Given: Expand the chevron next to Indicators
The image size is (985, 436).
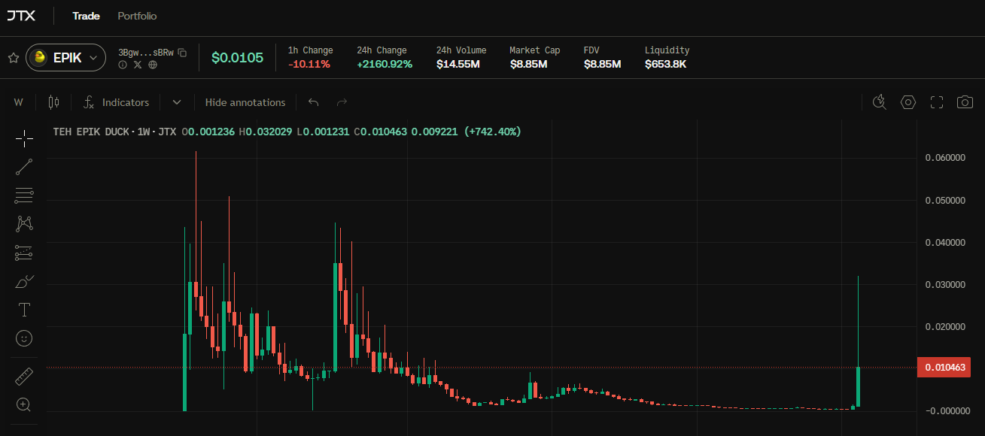Looking at the screenshot, I should [177, 102].
